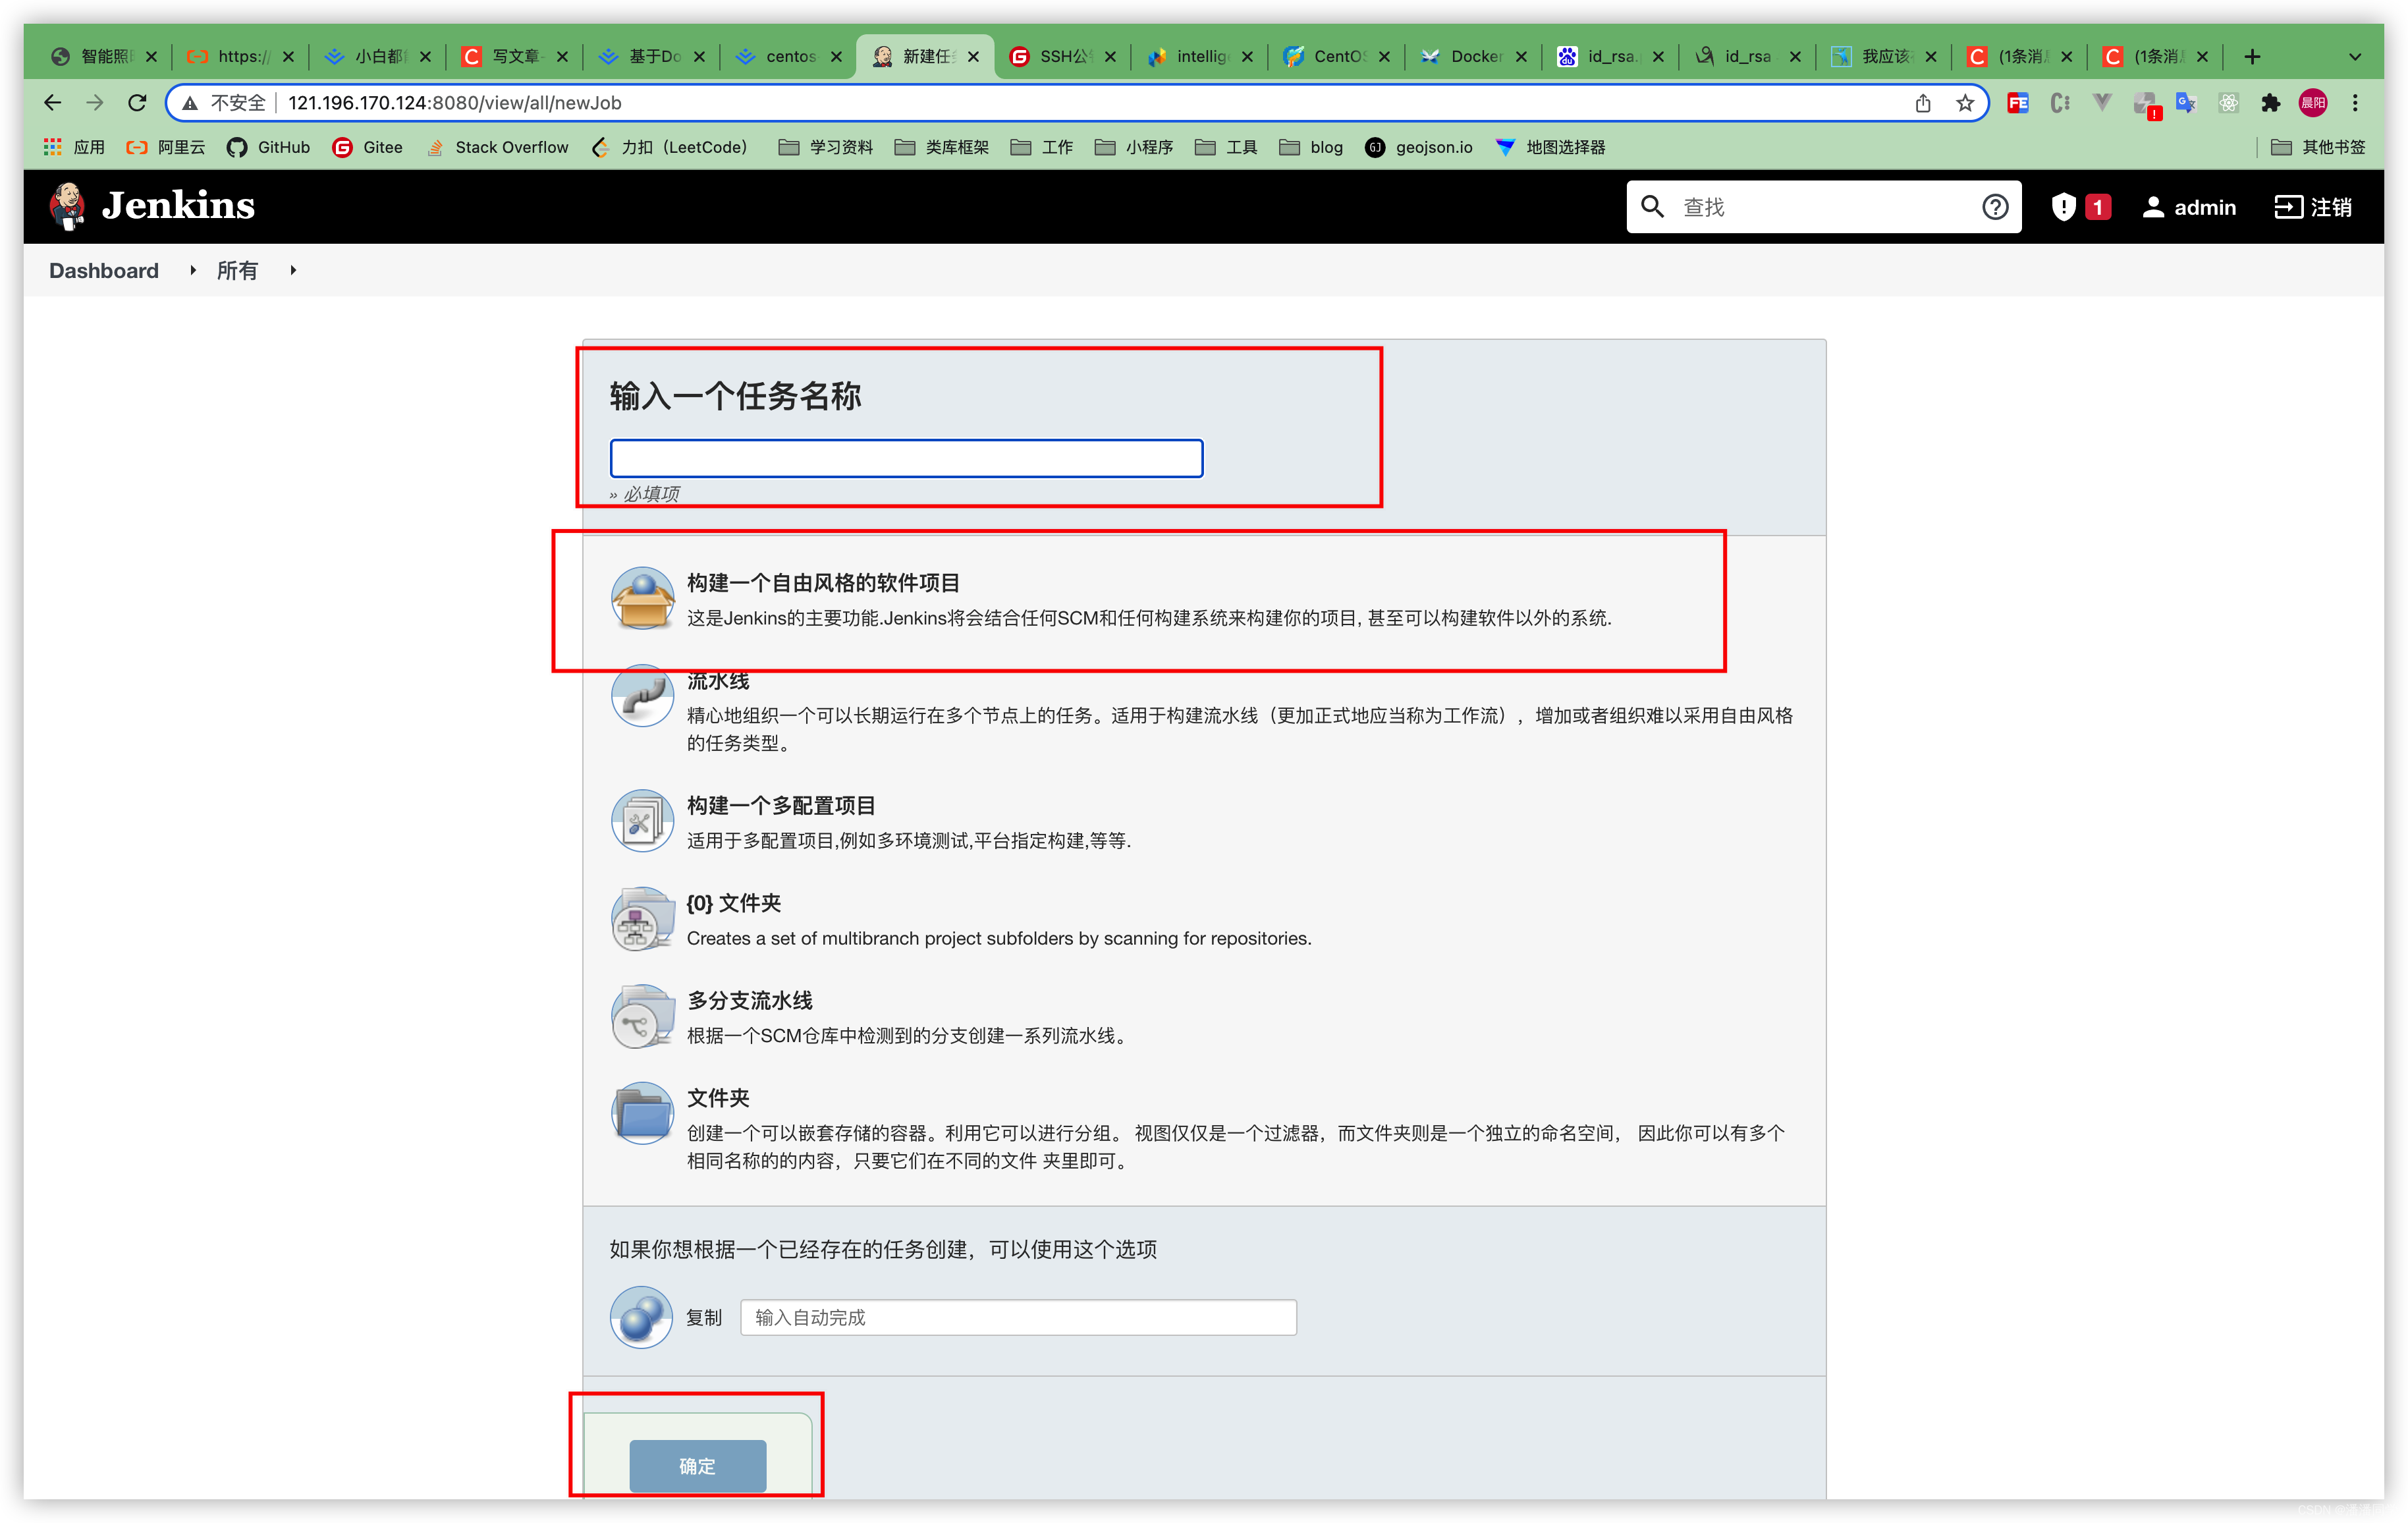Open the 工作 bookmark folder
This screenshot has height=1523, width=2408.
click(1042, 147)
